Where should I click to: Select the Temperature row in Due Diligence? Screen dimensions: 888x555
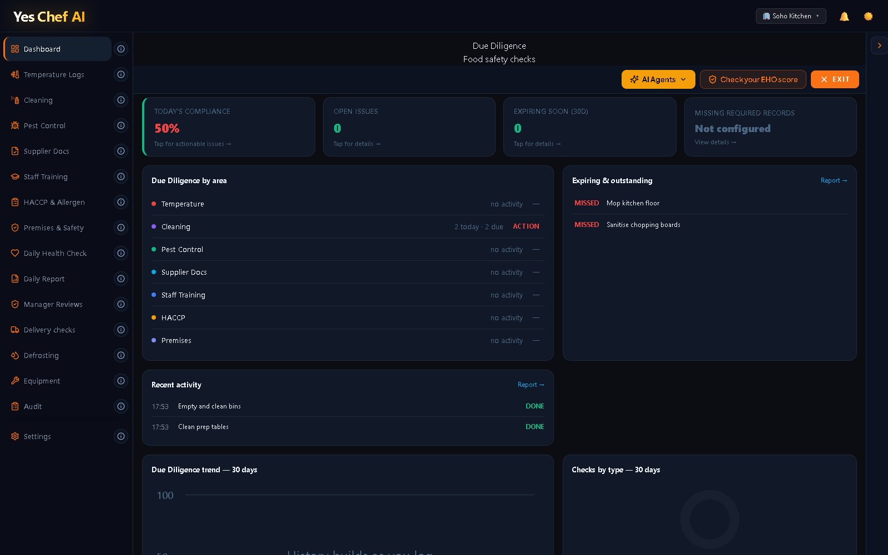coord(347,204)
